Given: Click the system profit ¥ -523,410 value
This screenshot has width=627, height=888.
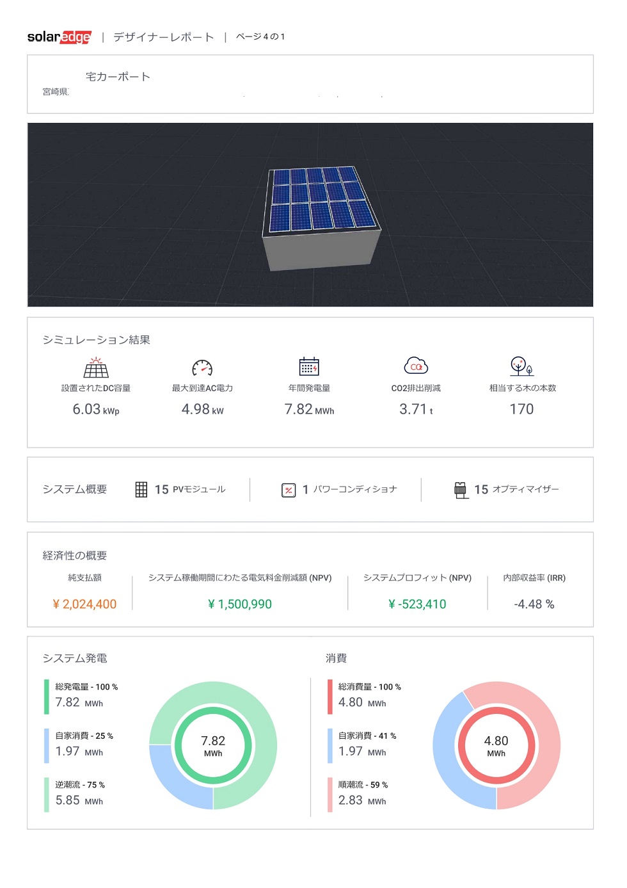Looking at the screenshot, I should (417, 604).
